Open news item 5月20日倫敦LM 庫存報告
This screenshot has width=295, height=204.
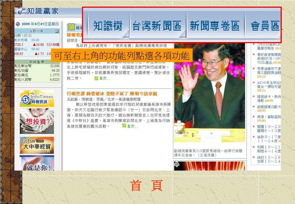269,46
